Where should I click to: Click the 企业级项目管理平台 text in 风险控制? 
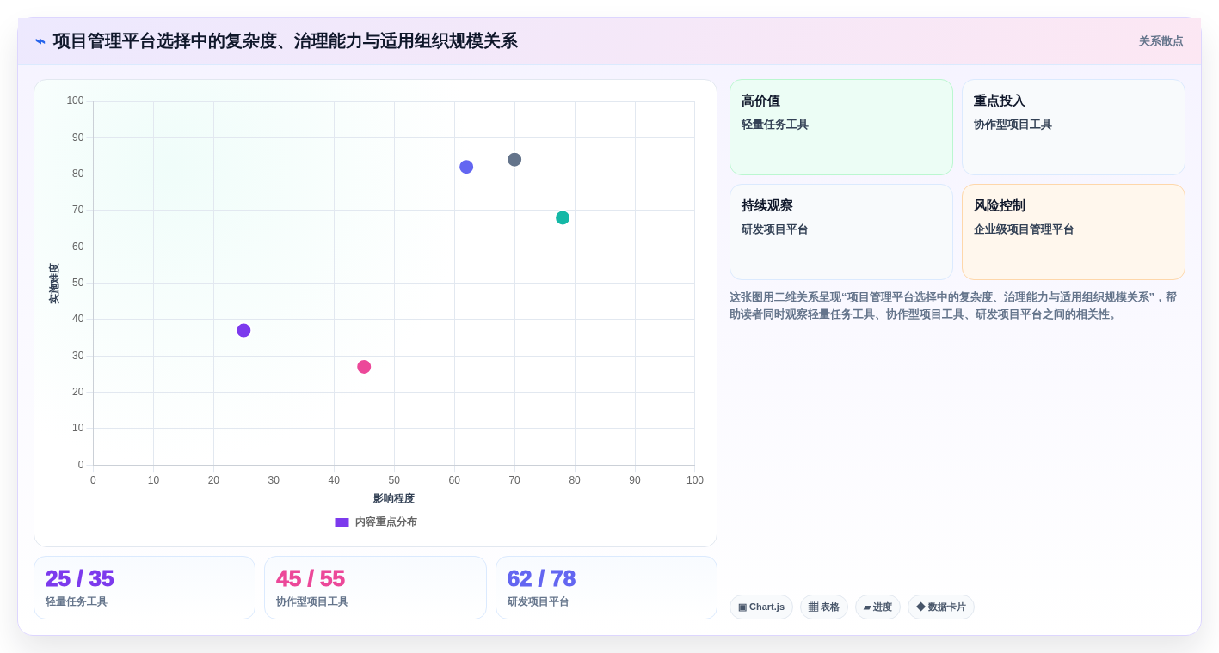tap(1024, 229)
